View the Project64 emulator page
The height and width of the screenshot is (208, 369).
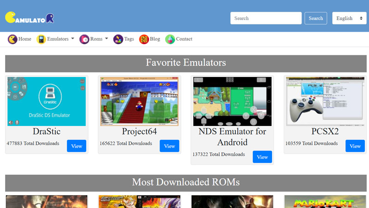pyautogui.click(x=169, y=146)
